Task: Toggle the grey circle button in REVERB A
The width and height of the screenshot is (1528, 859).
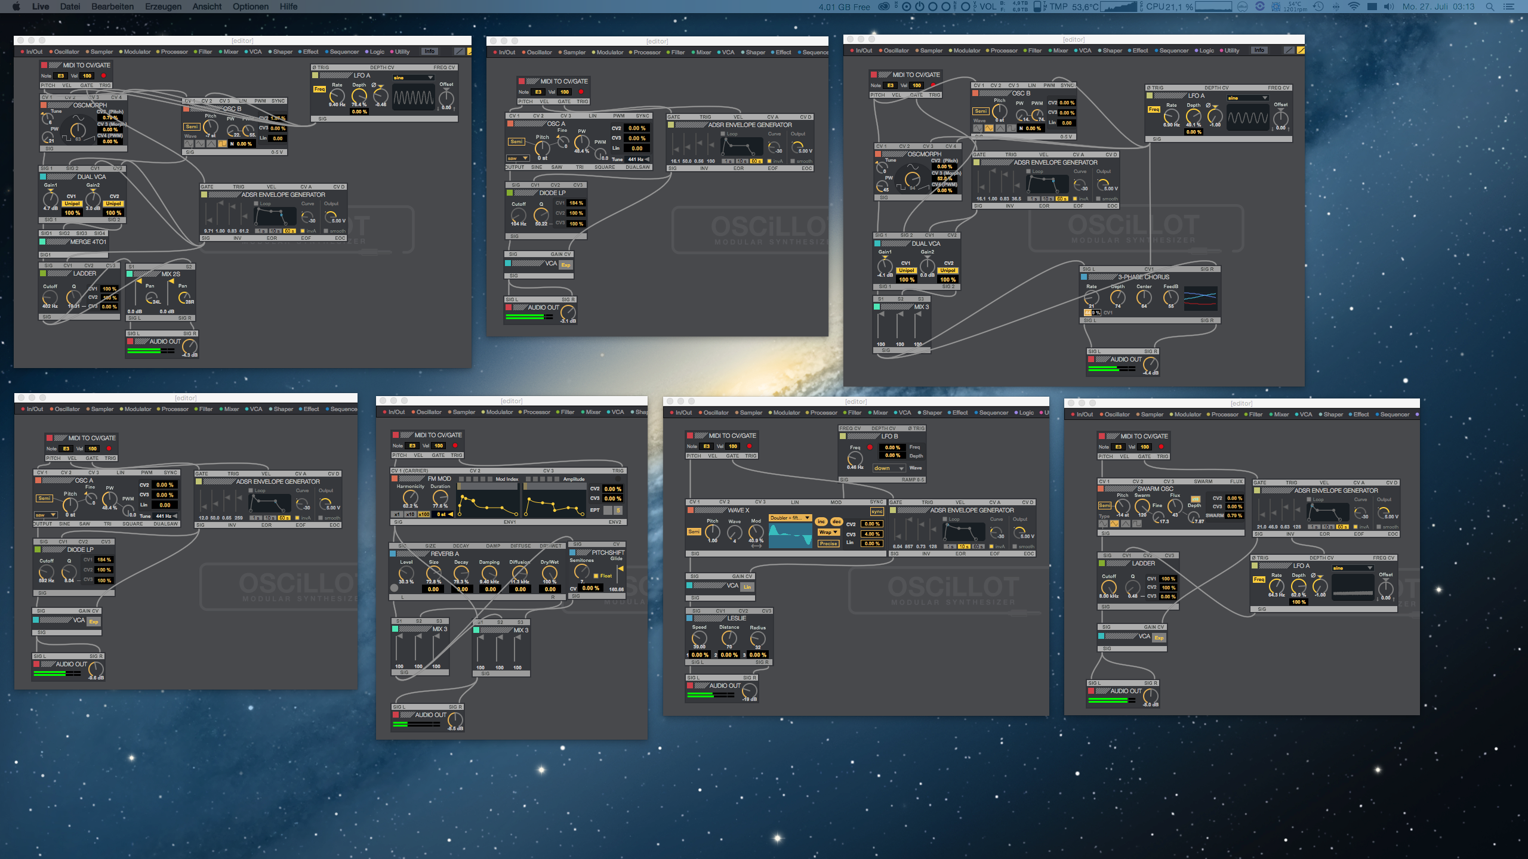Action: 394,588
